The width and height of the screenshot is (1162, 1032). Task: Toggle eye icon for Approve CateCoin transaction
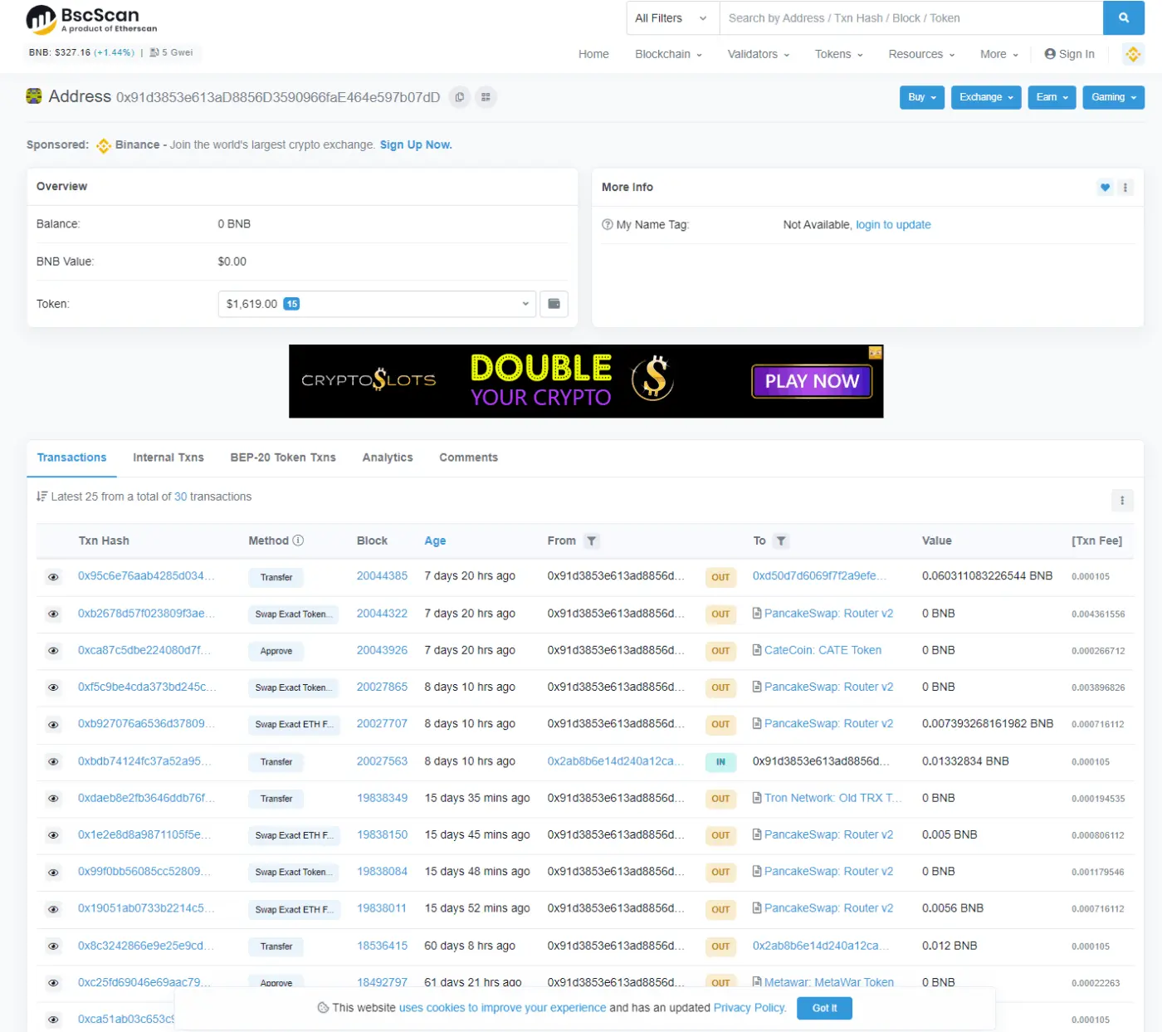click(53, 651)
